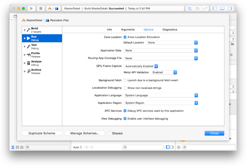Click the blue Close button

(214, 133)
